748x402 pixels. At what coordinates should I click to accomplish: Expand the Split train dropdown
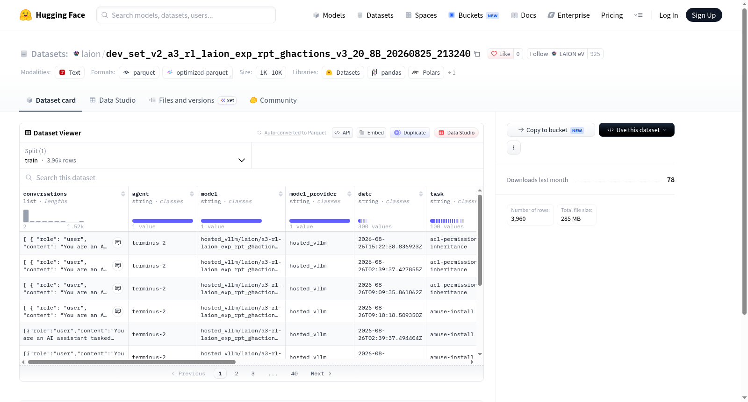[x=135, y=155]
